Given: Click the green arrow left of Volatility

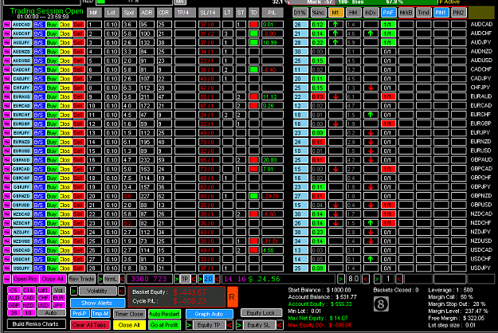Looking at the screenshot, I should point(73,291).
